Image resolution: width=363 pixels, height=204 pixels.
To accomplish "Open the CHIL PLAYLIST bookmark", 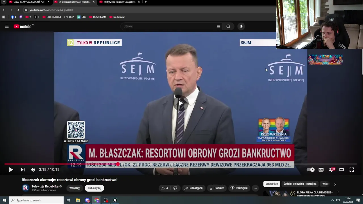I will (x=52, y=17).
